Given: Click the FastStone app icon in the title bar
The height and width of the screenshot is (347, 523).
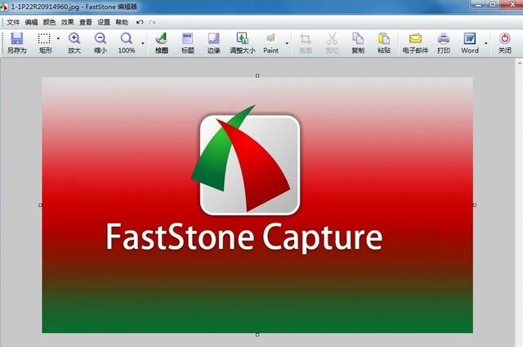Looking at the screenshot, I should (x=4, y=7).
